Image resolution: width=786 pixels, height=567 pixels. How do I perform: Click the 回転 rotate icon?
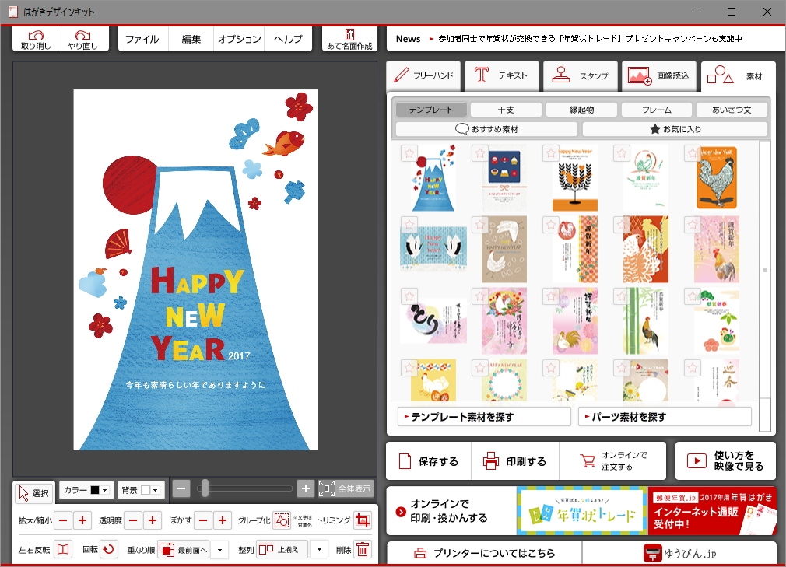point(108,549)
